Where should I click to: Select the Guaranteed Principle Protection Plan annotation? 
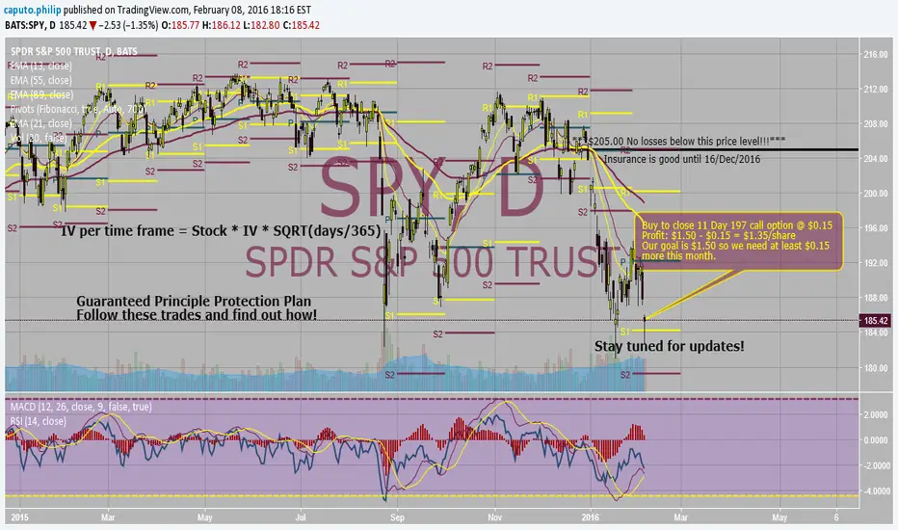194,301
